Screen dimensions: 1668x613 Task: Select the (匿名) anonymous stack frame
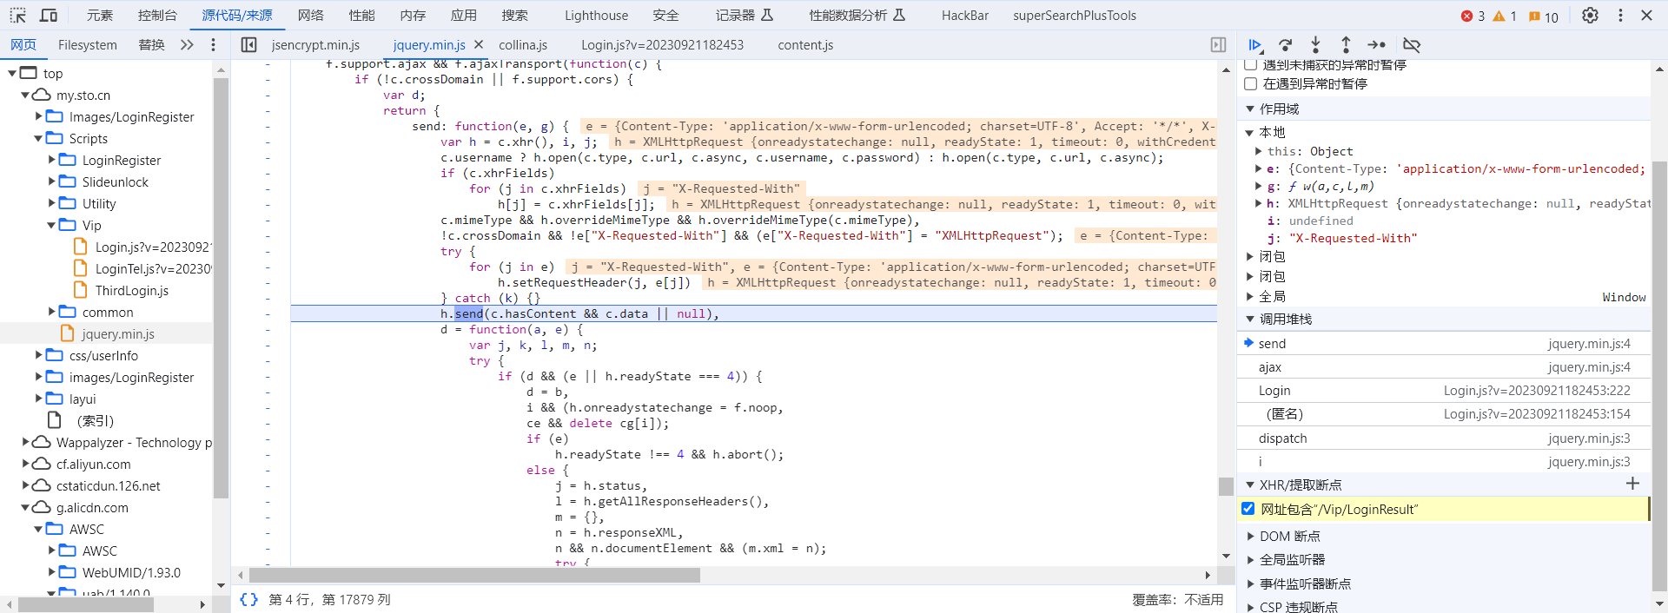pos(1443,414)
